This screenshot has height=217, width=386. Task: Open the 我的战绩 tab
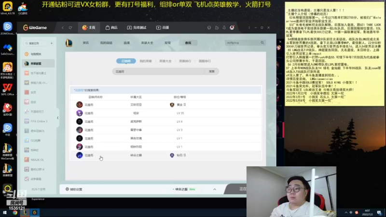106,43
